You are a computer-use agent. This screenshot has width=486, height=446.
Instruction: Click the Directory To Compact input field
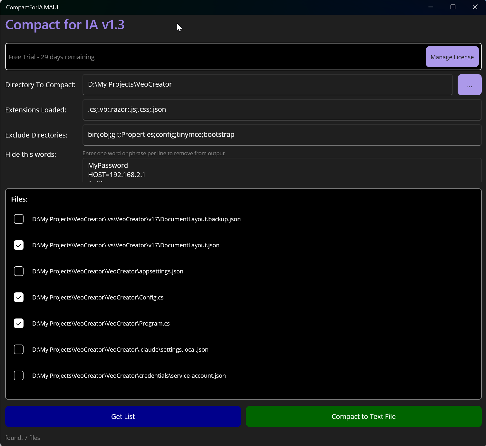coord(267,85)
